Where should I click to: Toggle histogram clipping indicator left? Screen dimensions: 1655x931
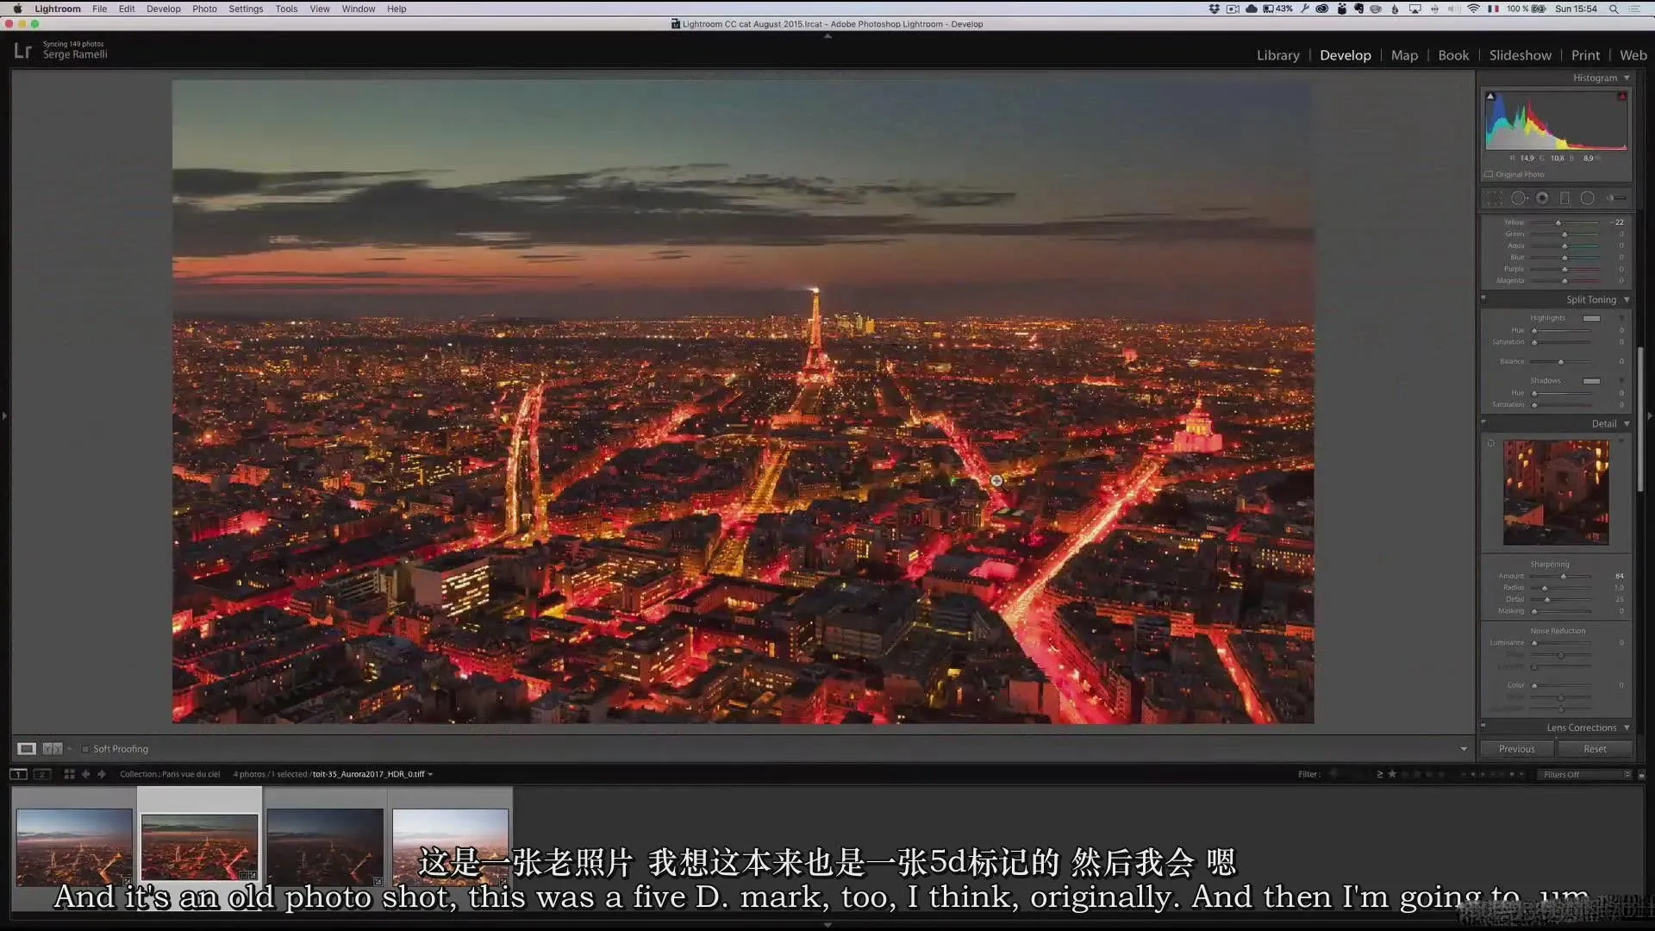click(x=1490, y=96)
